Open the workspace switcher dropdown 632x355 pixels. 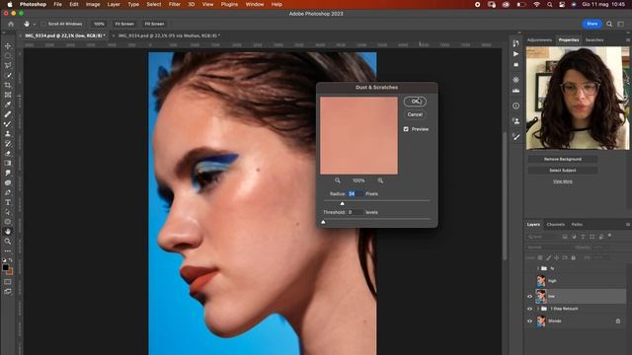(x=621, y=24)
